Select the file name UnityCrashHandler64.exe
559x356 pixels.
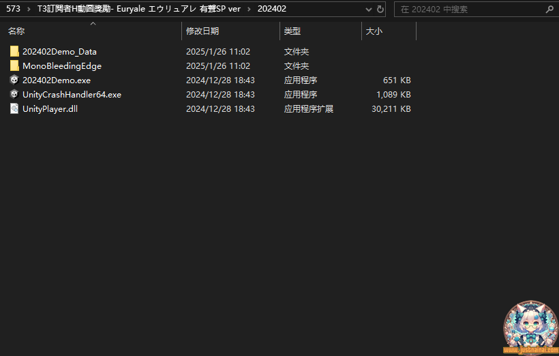(72, 94)
